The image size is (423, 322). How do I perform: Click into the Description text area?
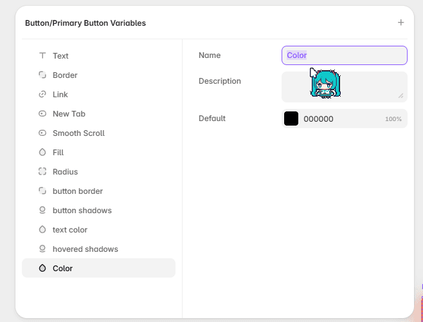tap(344, 87)
